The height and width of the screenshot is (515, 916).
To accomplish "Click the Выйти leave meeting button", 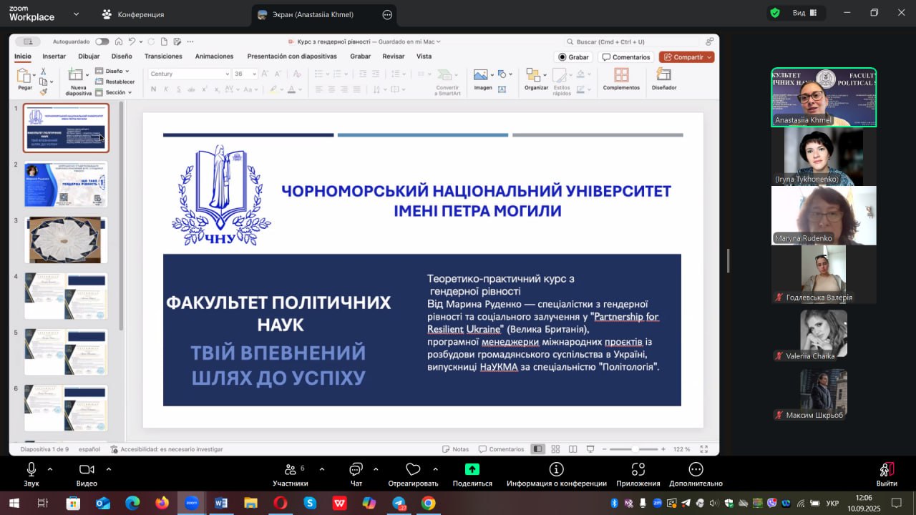I will [887, 475].
